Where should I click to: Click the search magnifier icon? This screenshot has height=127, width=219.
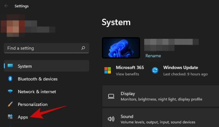pos(83,48)
